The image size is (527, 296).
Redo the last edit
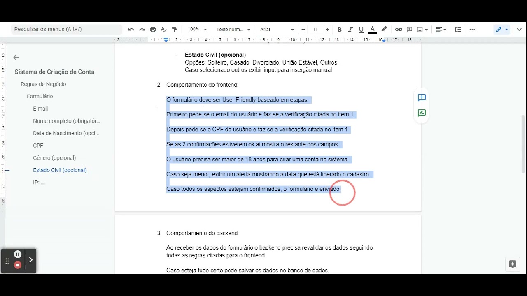point(142,29)
